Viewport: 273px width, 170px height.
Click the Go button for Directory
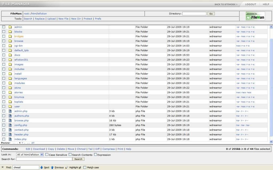click(x=211, y=14)
